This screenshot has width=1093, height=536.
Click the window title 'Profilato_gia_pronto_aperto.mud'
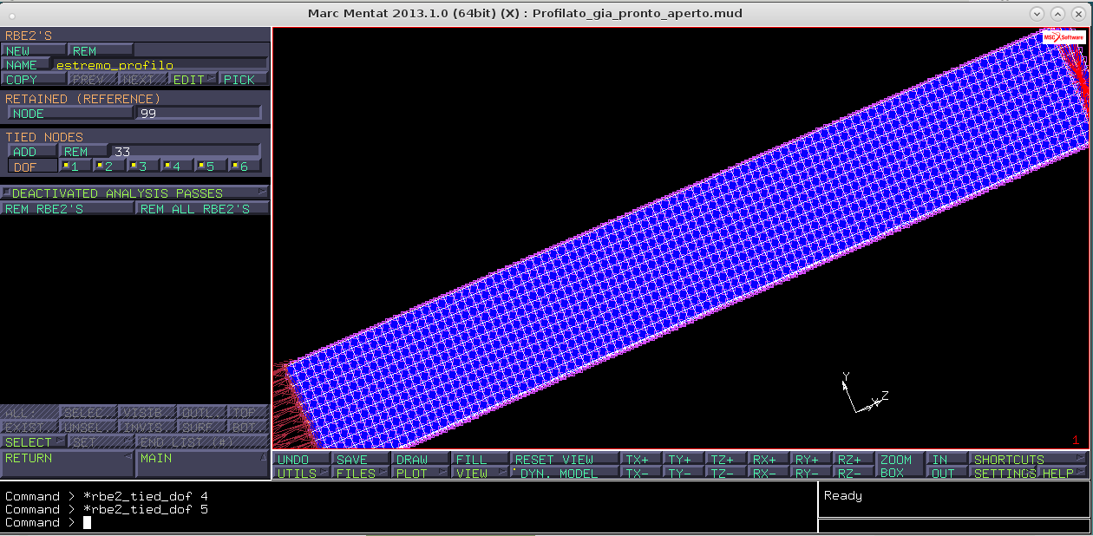coord(638,13)
